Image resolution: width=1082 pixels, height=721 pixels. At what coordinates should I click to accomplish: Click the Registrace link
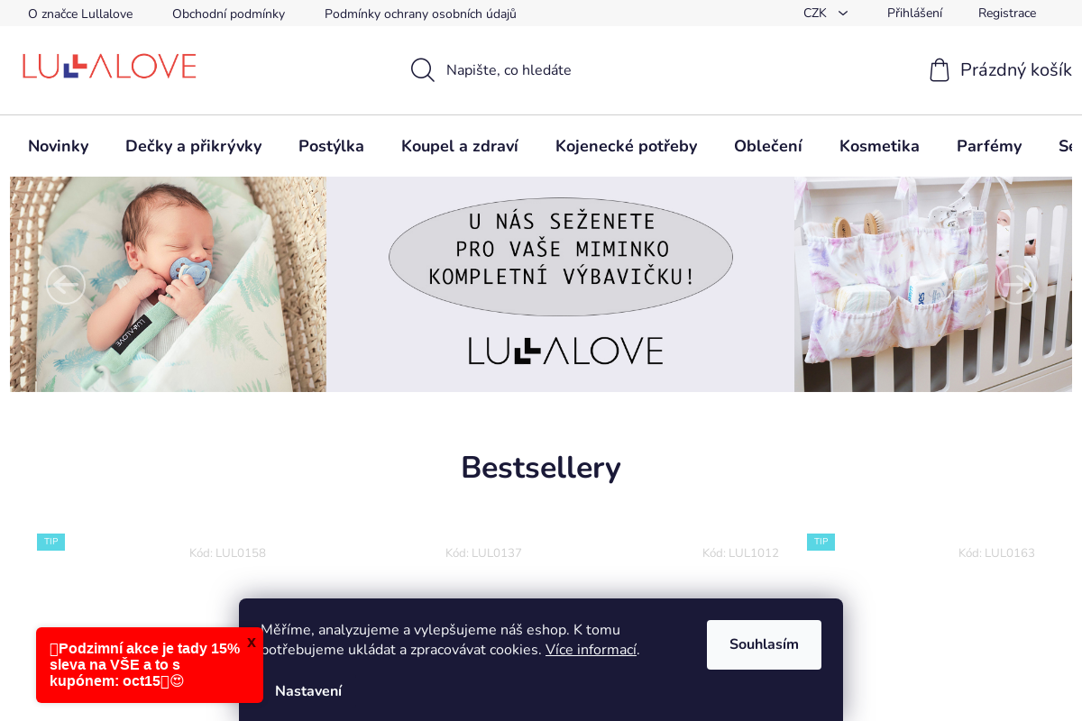pos(1007,13)
